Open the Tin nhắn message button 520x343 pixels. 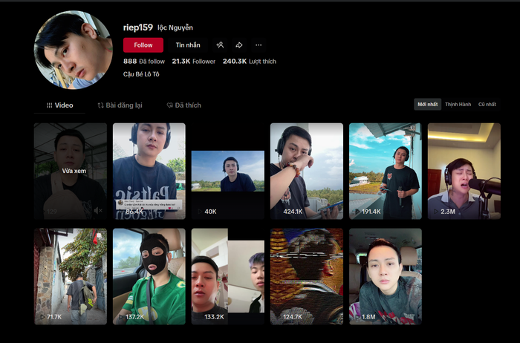(187, 45)
